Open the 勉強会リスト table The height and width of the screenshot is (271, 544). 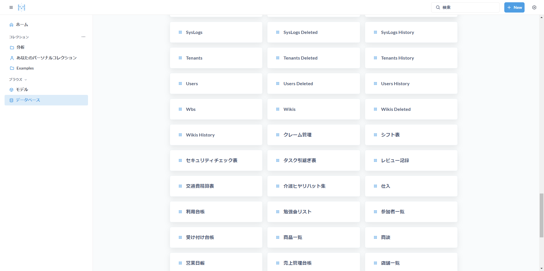(x=313, y=212)
